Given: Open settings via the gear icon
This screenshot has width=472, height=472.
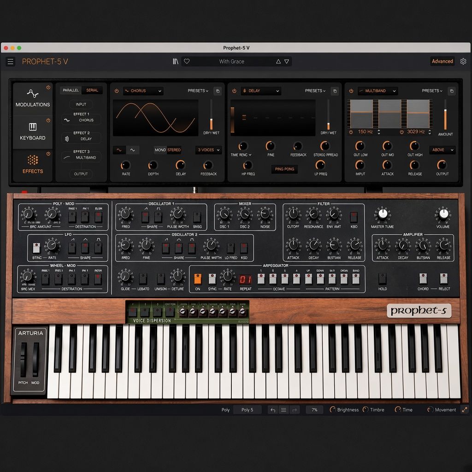Looking at the screenshot, I should pyautogui.click(x=463, y=61).
